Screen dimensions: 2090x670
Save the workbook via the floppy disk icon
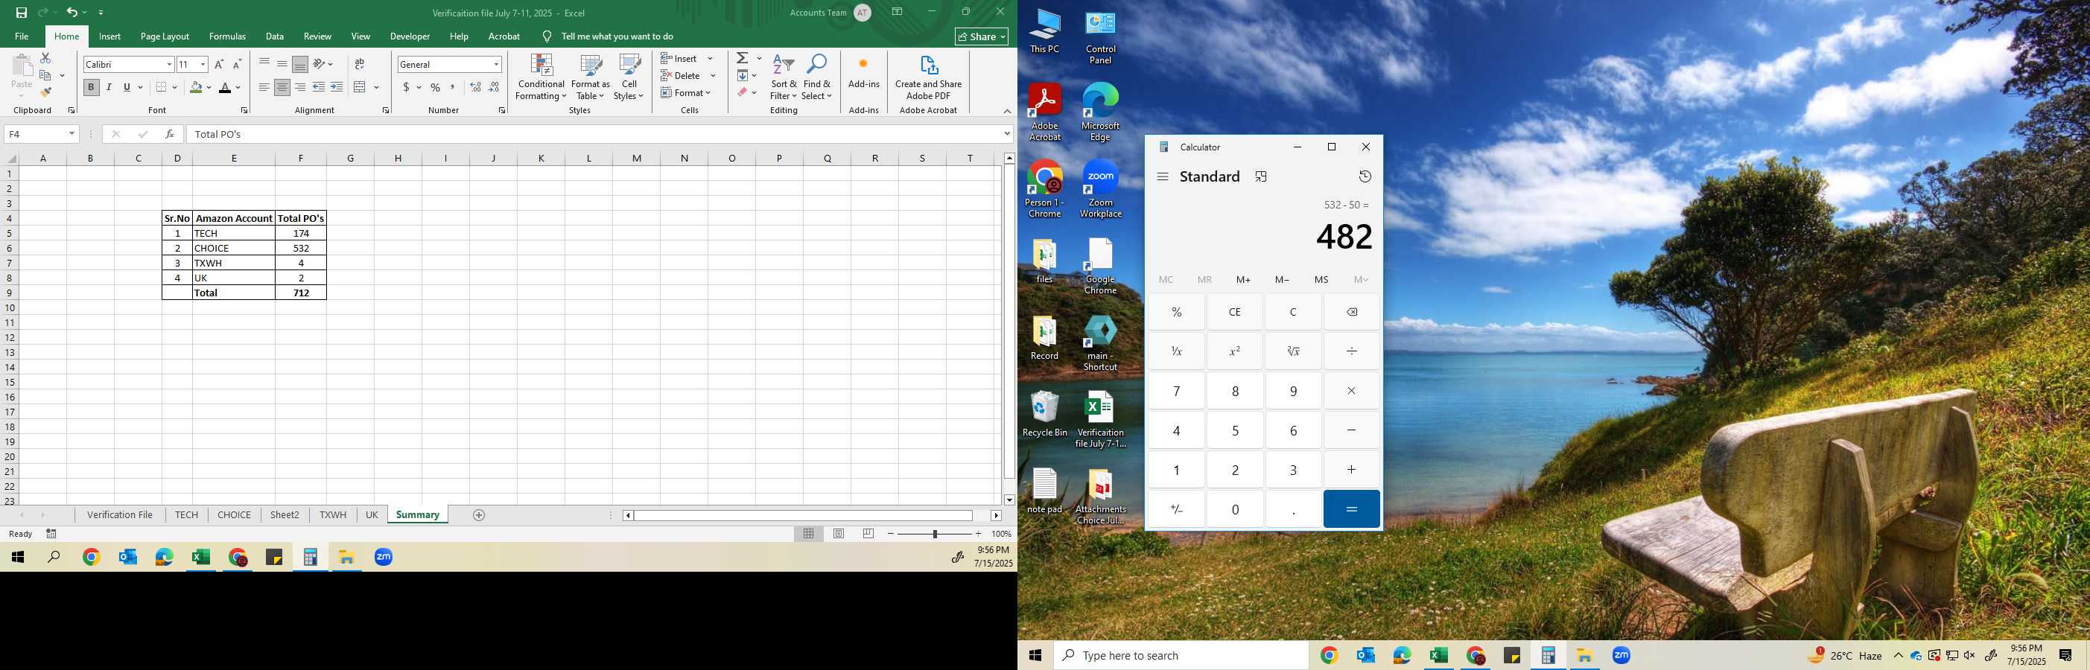click(x=21, y=12)
